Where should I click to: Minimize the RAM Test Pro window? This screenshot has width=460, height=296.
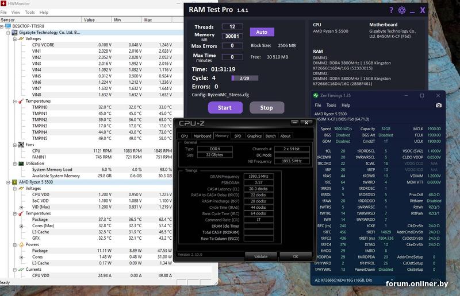412,11
